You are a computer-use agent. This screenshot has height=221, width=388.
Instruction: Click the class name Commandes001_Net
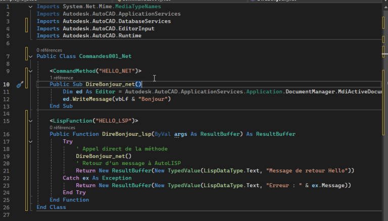point(105,57)
